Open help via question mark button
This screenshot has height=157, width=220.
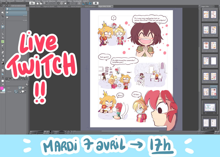[x=96, y=3]
